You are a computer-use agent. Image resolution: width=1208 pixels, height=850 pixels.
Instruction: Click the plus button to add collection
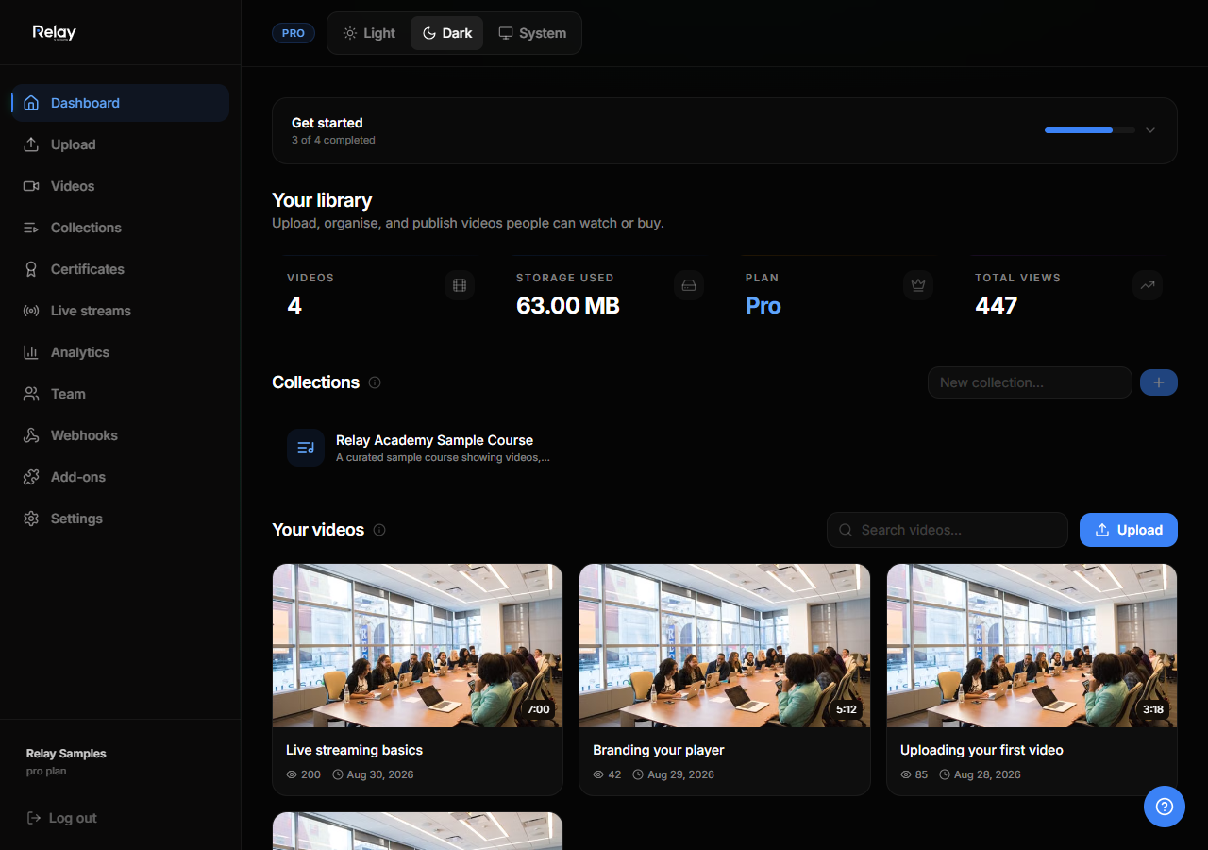pos(1159,382)
